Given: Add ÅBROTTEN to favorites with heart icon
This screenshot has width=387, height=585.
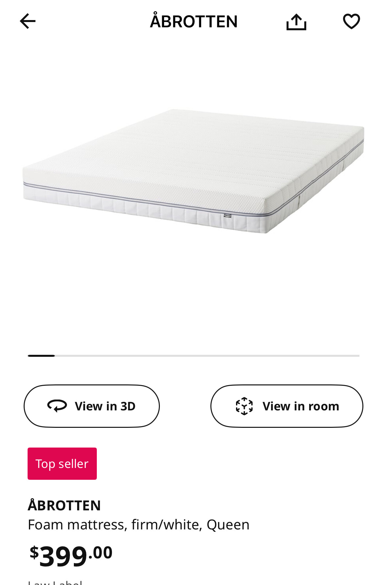Looking at the screenshot, I should 351,21.
